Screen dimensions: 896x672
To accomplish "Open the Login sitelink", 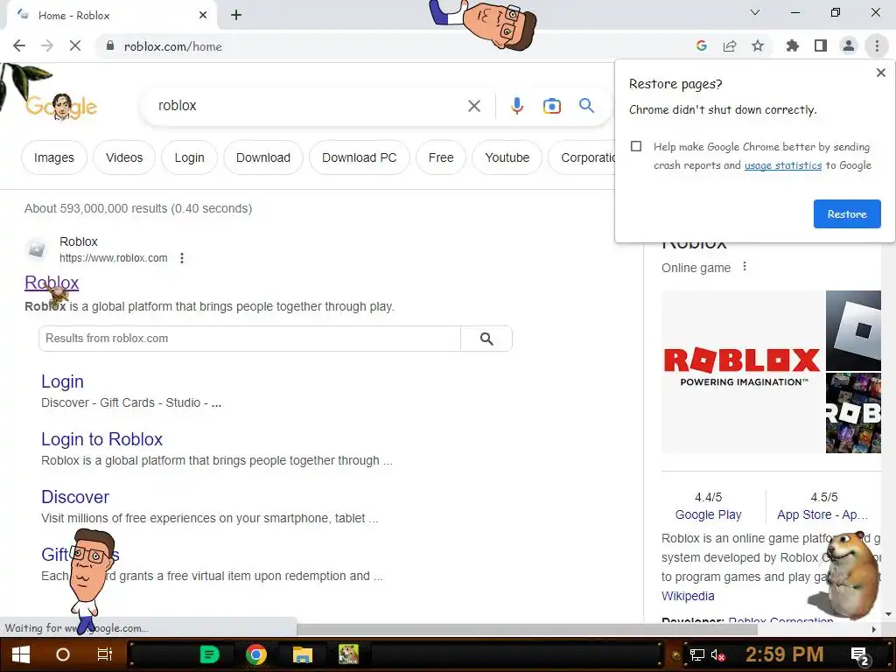I will tap(62, 381).
